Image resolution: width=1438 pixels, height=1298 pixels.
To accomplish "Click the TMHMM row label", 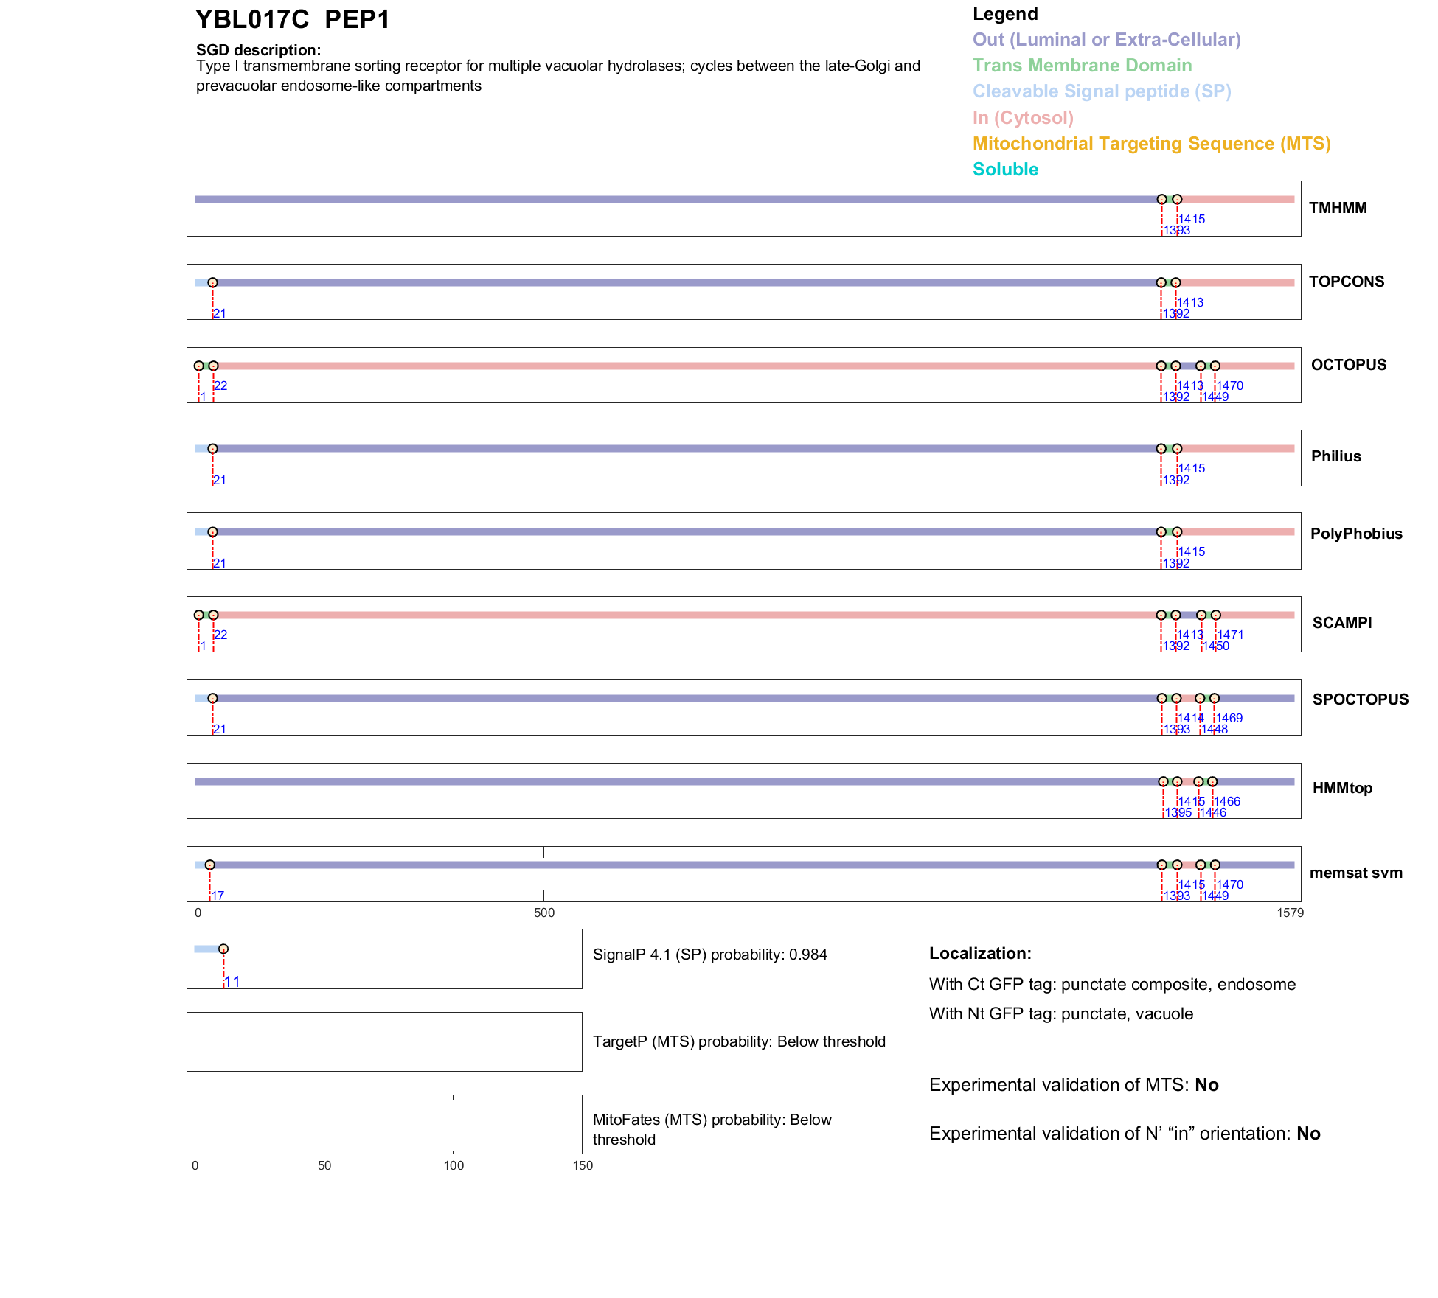I will tap(1337, 208).
